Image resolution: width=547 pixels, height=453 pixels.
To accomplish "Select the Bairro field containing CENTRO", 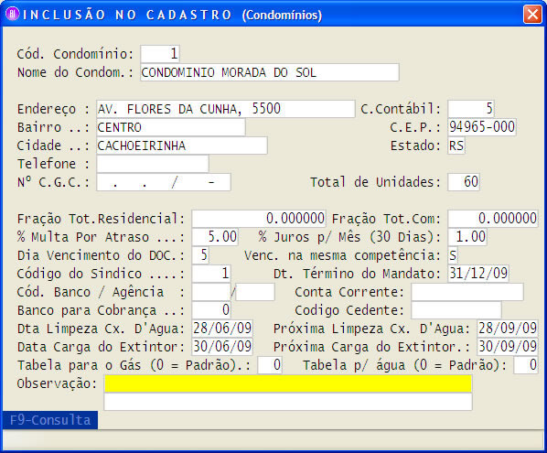I will (x=171, y=127).
